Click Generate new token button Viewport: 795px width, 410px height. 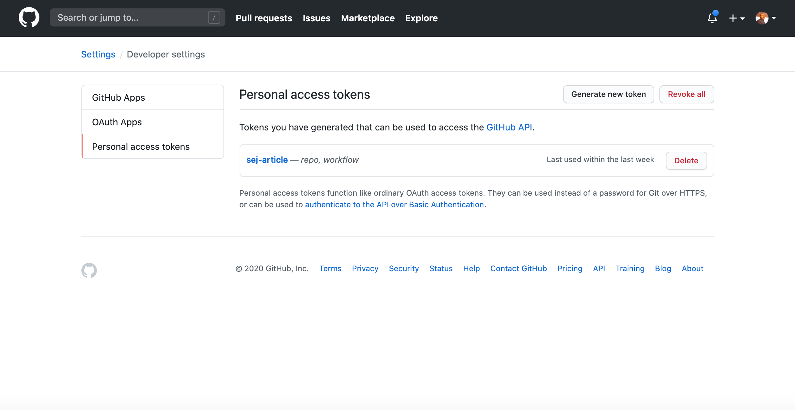(608, 94)
